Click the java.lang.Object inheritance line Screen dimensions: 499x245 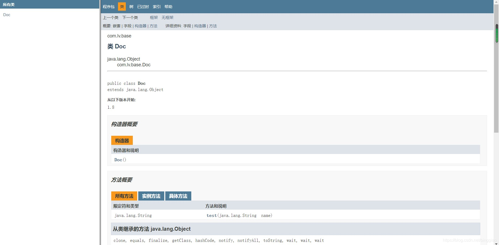tap(123, 59)
